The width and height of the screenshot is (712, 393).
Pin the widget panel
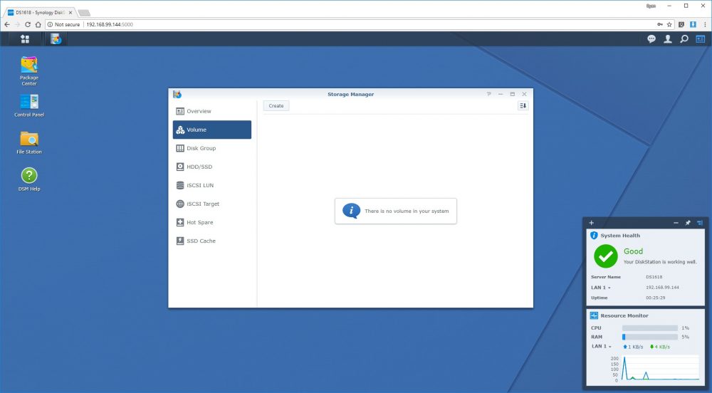click(x=688, y=223)
